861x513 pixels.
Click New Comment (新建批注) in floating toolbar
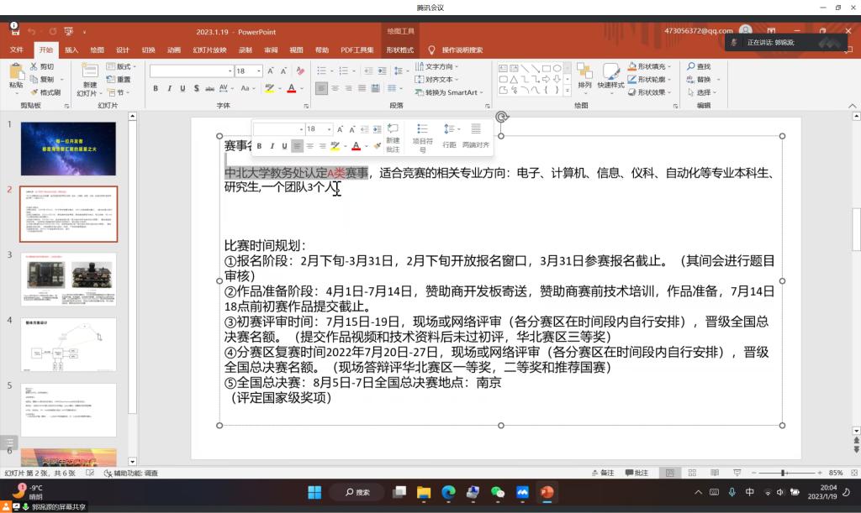393,139
